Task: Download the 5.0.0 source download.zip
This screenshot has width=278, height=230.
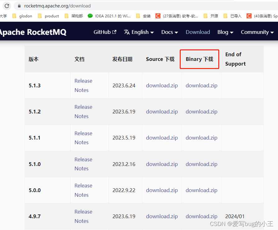Action: pos(162,190)
